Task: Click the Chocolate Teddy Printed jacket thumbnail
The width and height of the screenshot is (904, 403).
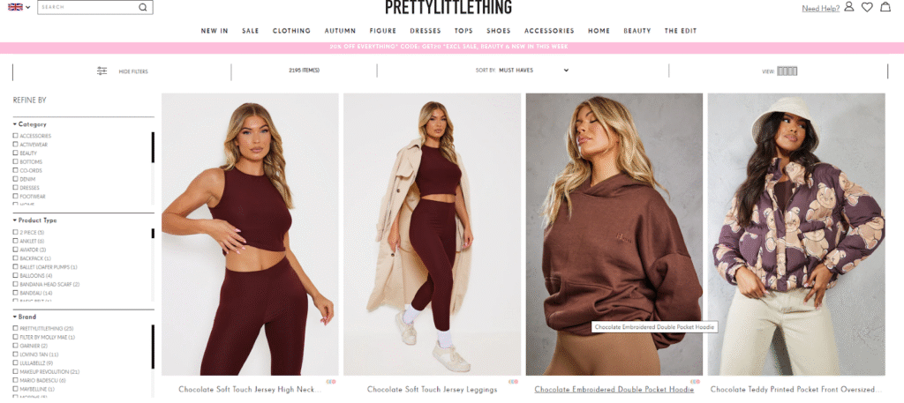Action: point(796,235)
